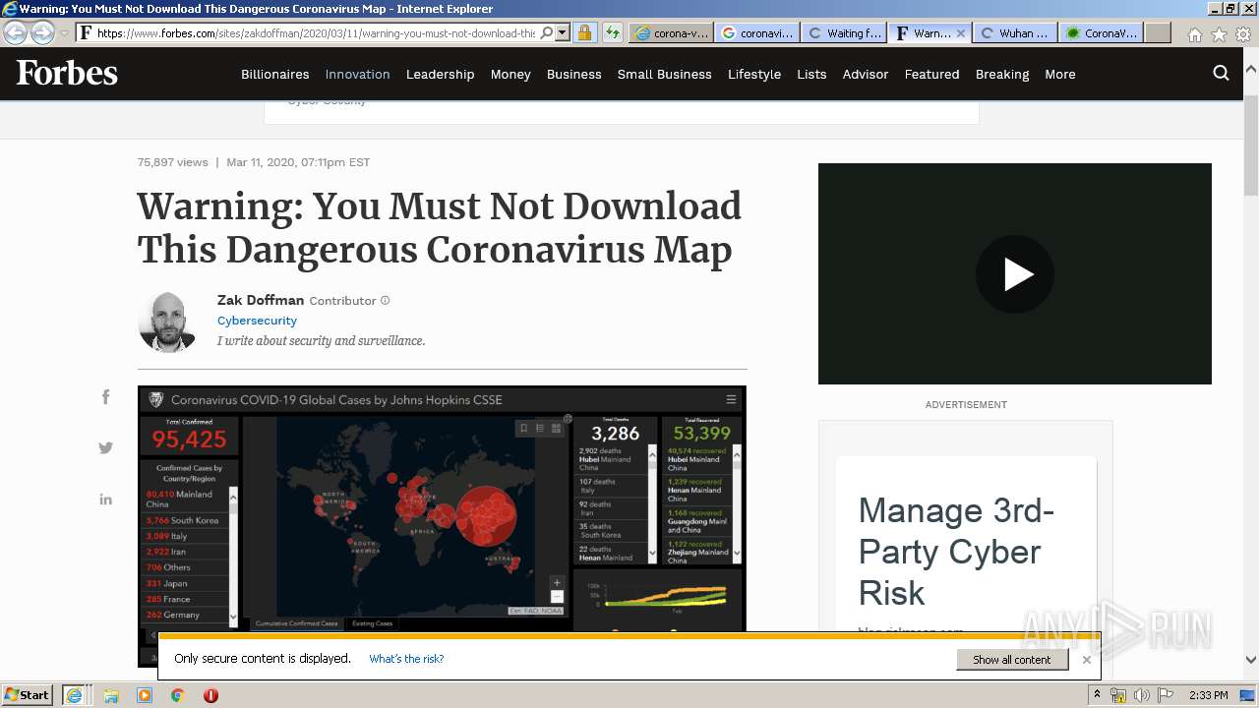1259x708 pixels.
Task: Refresh the page with the green arrows icon
Action: point(612,32)
